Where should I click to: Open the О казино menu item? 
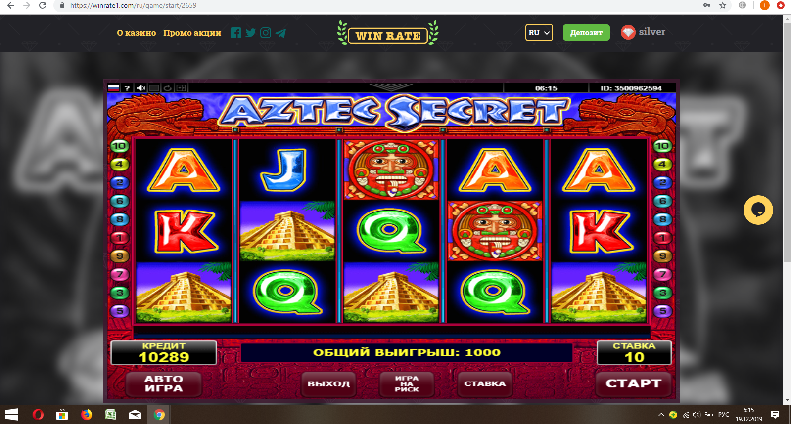(137, 33)
